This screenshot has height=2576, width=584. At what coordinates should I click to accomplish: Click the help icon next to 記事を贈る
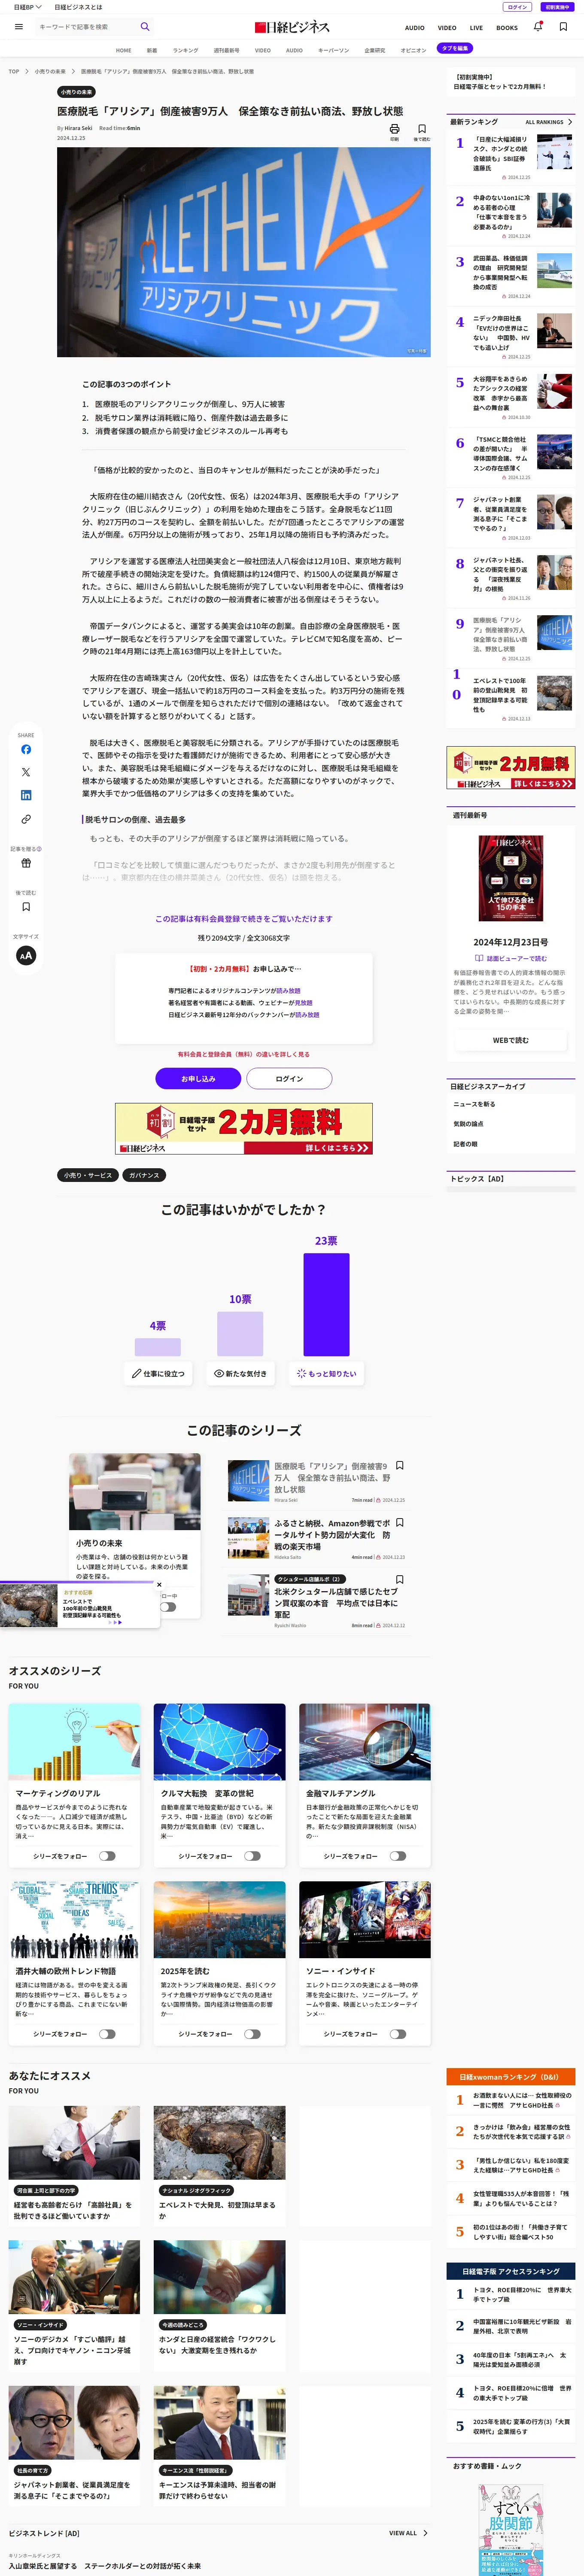[x=39, y=849]
